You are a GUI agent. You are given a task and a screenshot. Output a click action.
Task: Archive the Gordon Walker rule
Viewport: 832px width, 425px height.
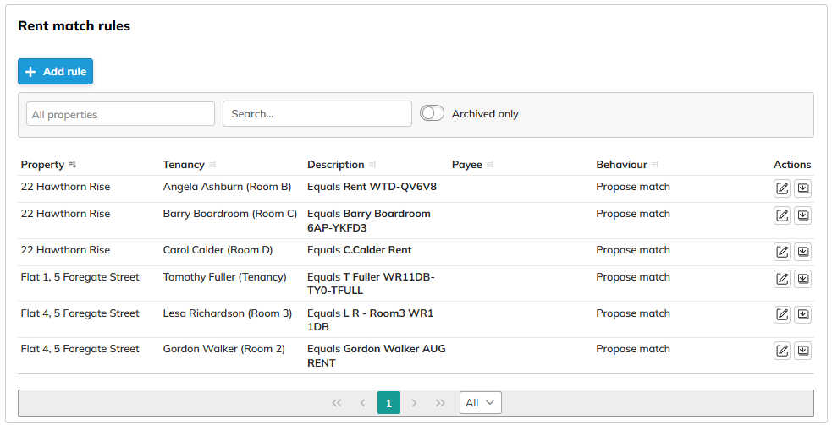(x=802, y=351)
